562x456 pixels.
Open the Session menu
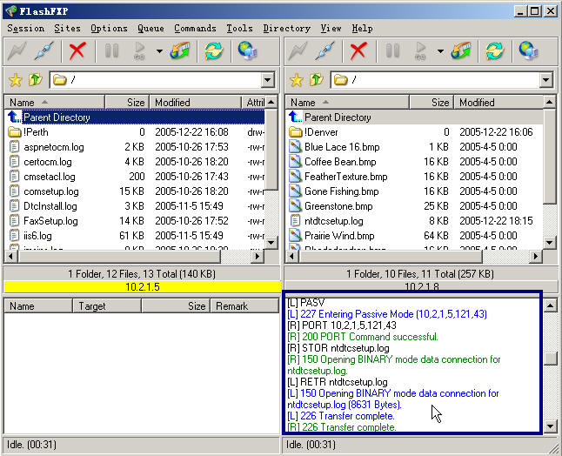(25, 29)
